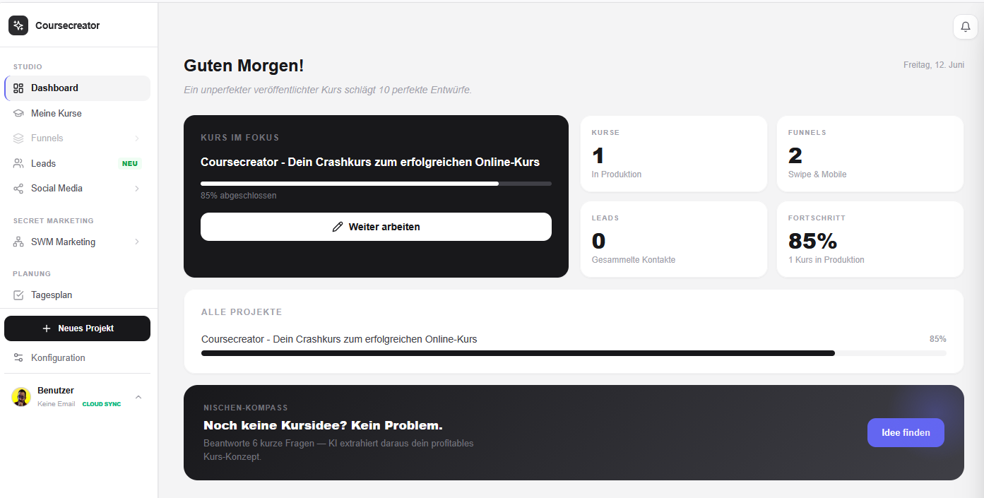Screen dimensions: 984x498
Task: Click the project name under Alle Projekte
Action: [339, 339]
